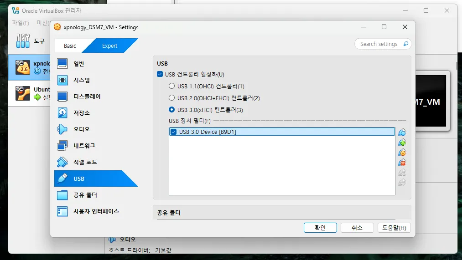The width and height of the screenshot is (462, 260).
Task: Open help with 도움말(H) button
Action: [x=394, y=228]
